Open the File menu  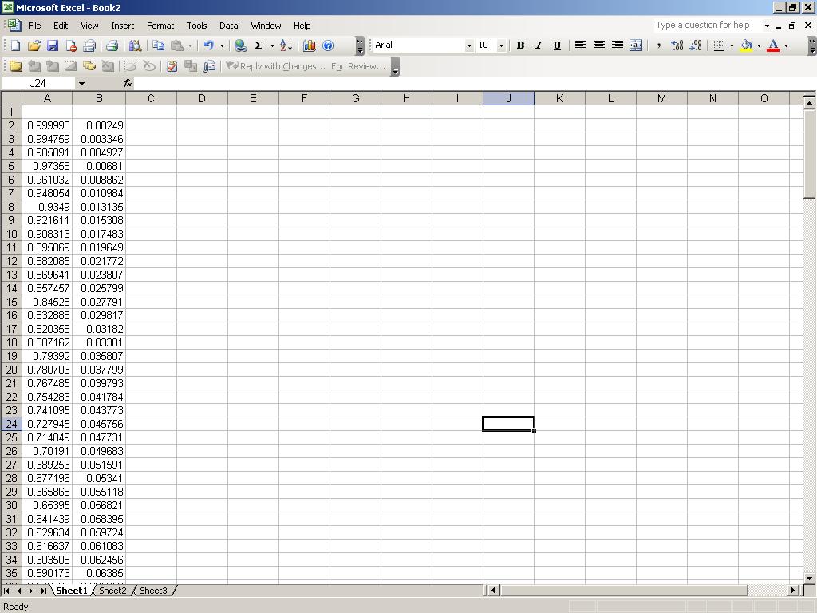click(34, 26)
